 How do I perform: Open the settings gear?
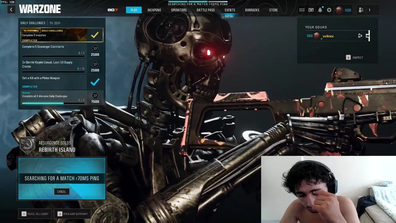(x=329, y=10)
